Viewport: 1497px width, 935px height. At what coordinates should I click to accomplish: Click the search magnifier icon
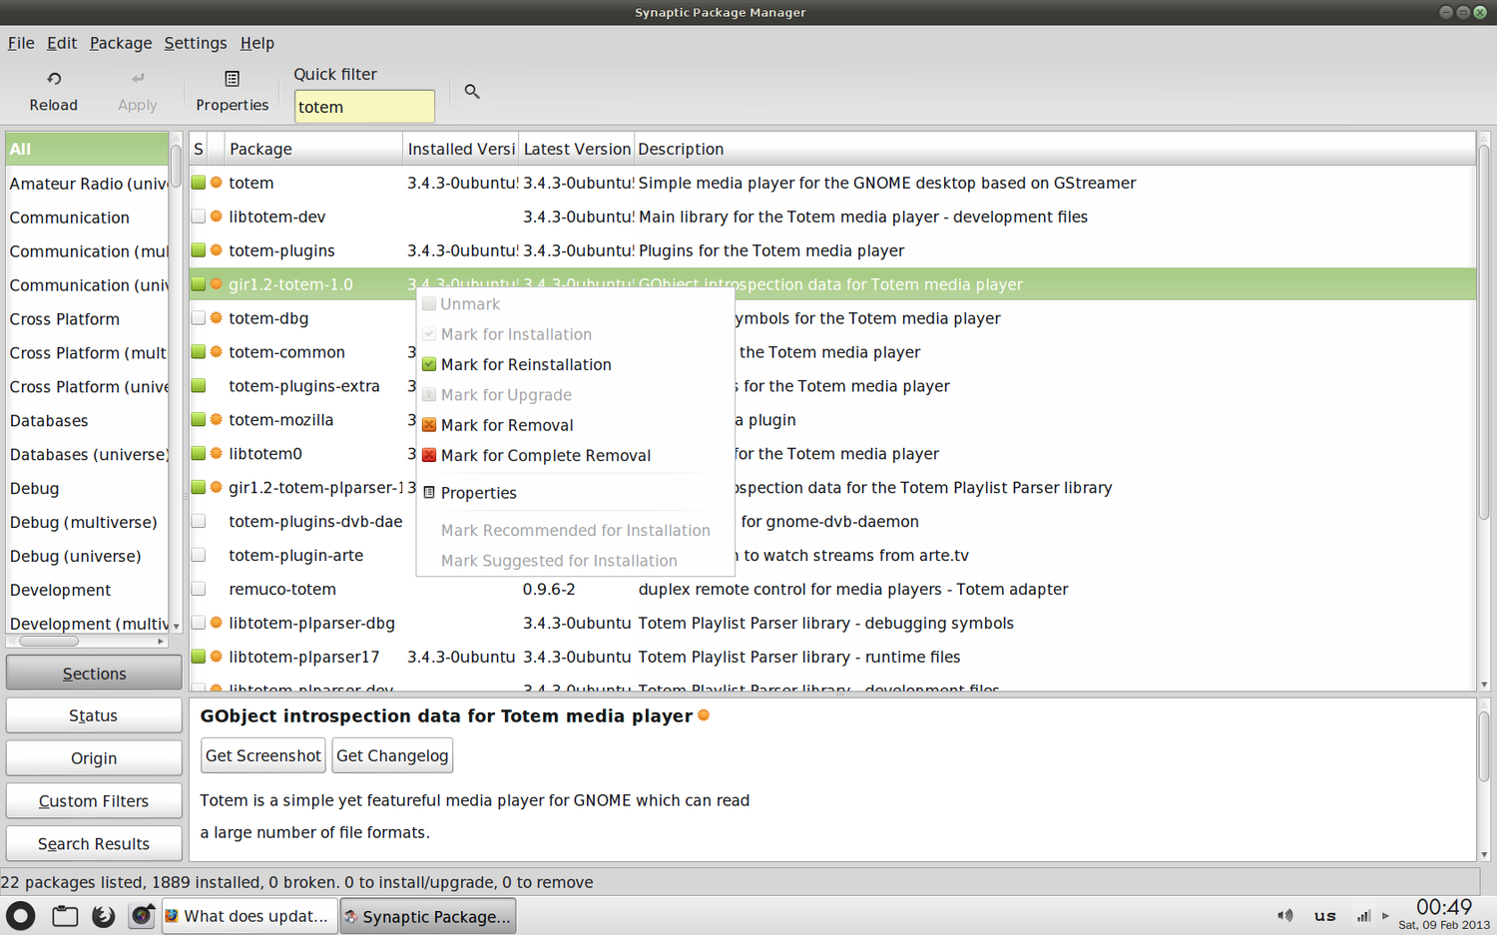(x=472, y=92)
